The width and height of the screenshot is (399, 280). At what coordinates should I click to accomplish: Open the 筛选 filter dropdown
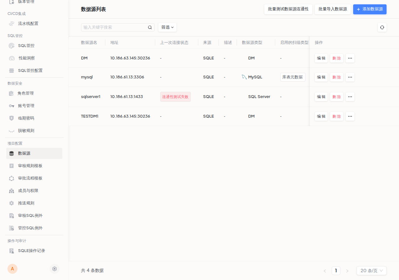click(167, 27)
